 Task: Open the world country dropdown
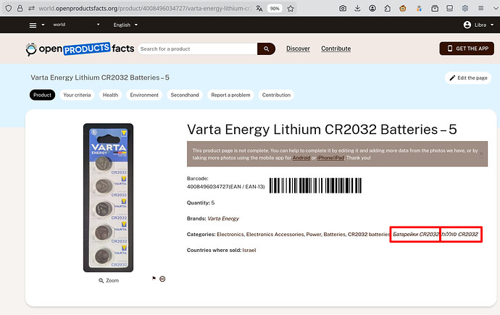click(x=76, y=25)
